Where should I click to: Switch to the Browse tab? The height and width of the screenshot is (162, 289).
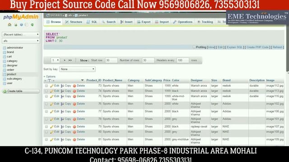[x=53, y=22]
